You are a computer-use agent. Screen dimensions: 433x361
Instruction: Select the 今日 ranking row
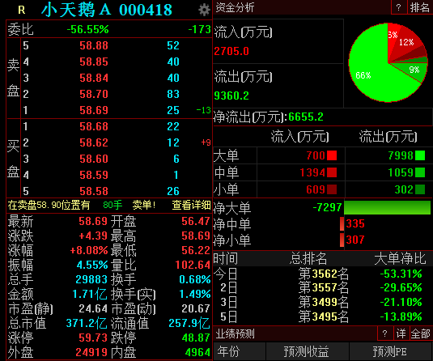click(323, 274)
